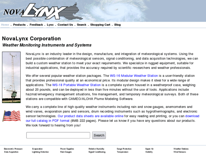Follow the product data sheets available online link

tap(90, 116)
